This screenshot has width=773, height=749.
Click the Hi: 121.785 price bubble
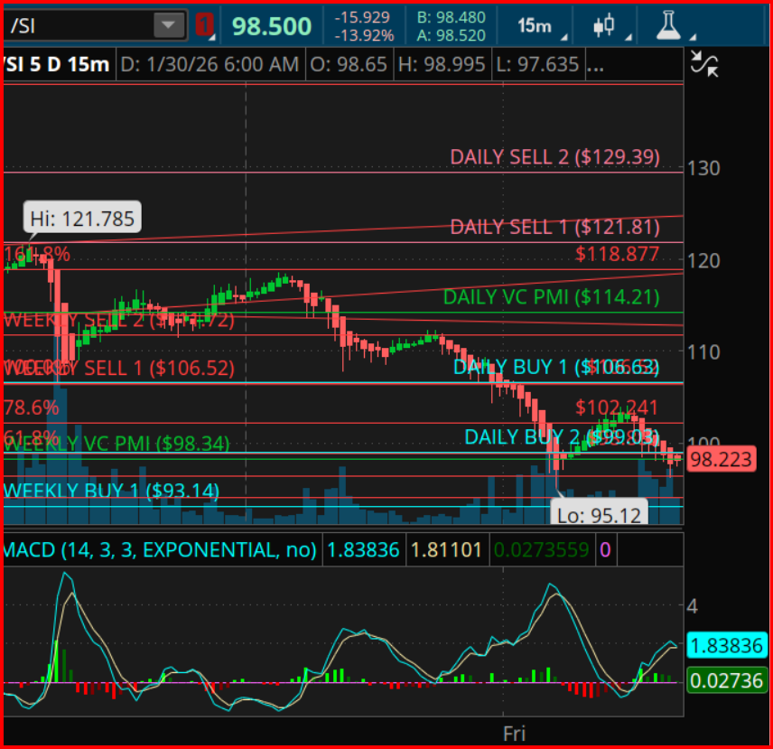[x=82, y=218]
